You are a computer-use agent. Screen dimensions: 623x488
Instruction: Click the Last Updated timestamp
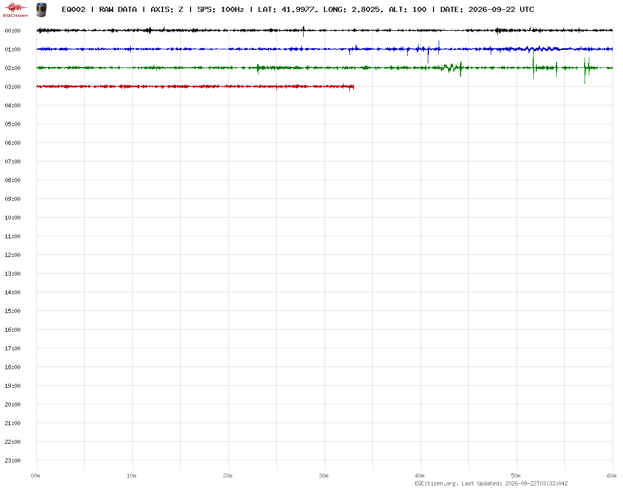[x=514, y=483]
